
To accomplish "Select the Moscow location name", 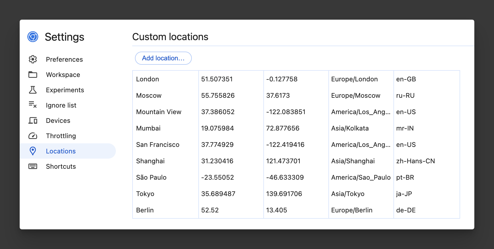I will (149, 96).
